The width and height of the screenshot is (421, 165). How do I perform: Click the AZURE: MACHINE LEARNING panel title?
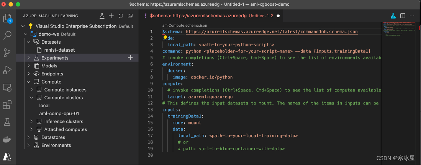(x=51, y=16)
